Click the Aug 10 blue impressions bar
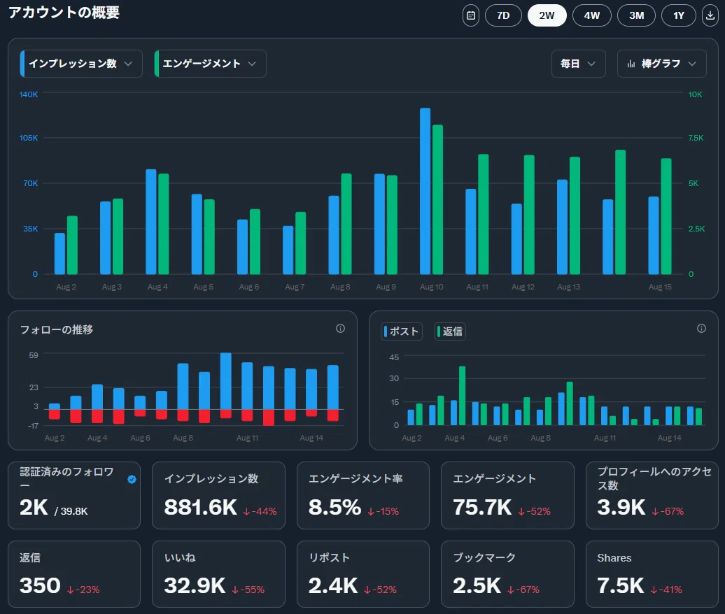 pyautogui.click(x=425, y=192)
